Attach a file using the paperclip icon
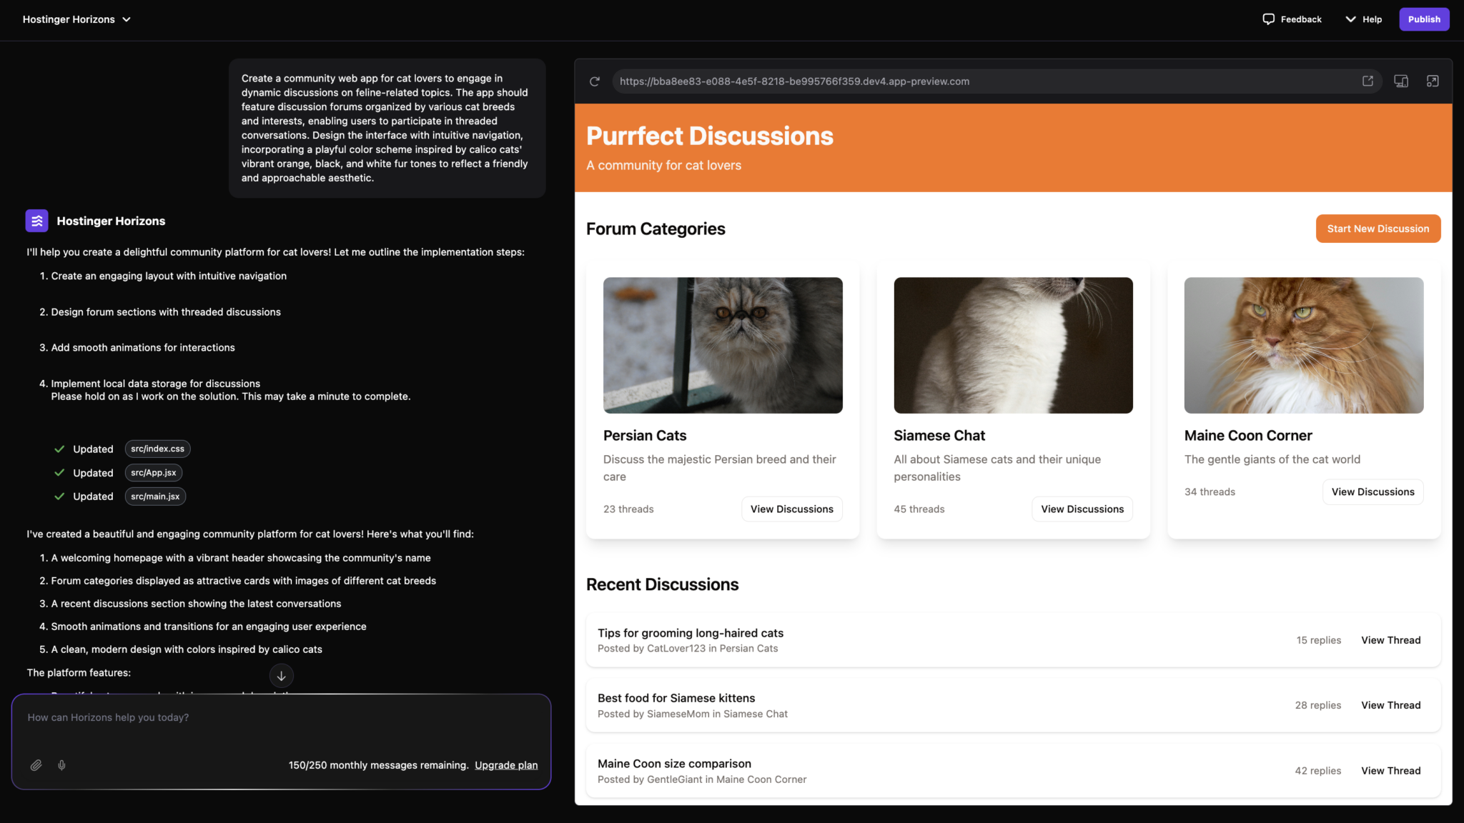Image resolution: width=1464 pixels, height=823 pixels. point(36,765)
